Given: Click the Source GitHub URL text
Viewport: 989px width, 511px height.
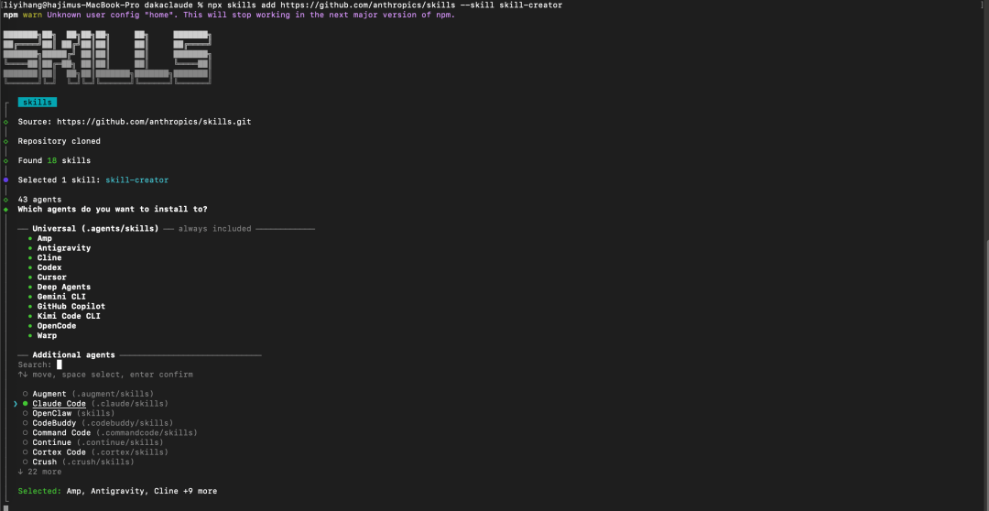Looking at the screenshot, I should pyautogui.click(x=154, y=122).
